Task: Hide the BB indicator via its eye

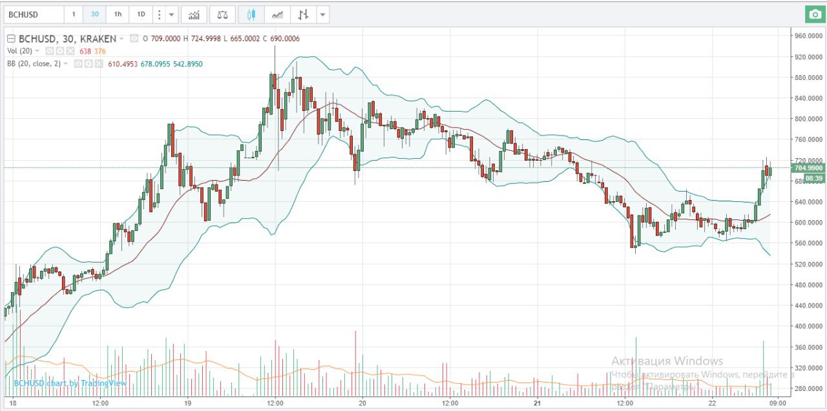Action: [78, 64]
